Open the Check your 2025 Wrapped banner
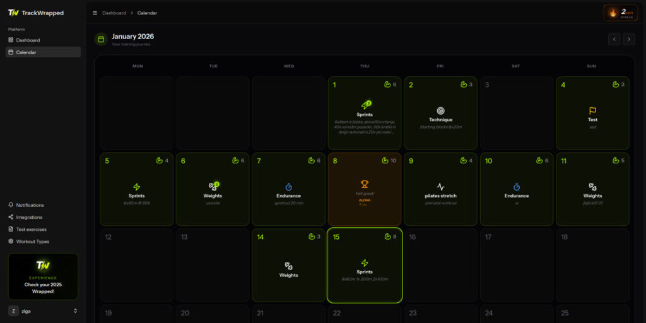Viewport: 646px width, 323px height. [43, 276]
